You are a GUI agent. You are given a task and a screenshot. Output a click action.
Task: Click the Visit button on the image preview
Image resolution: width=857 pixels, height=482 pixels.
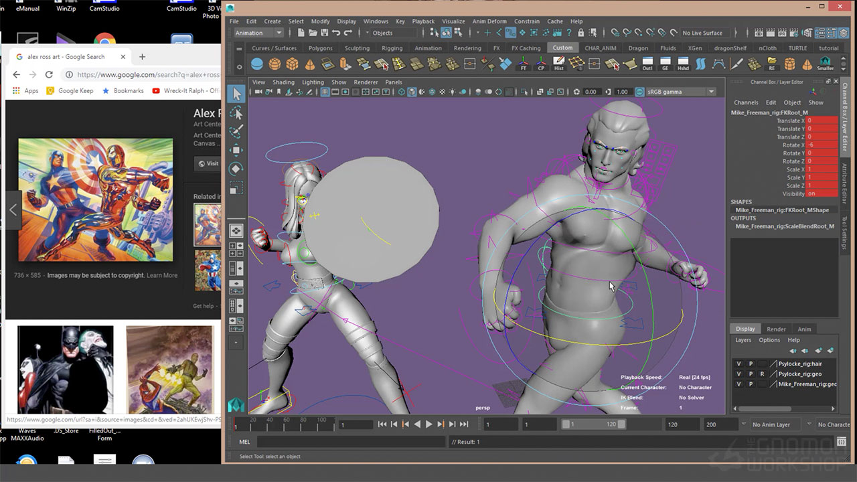pos(208,163)
